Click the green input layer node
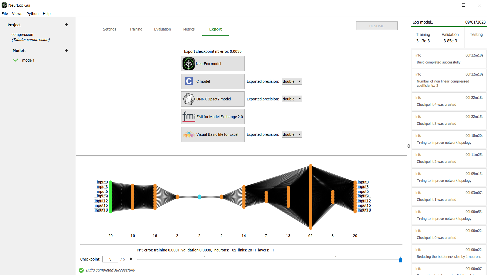 [111, 197]
